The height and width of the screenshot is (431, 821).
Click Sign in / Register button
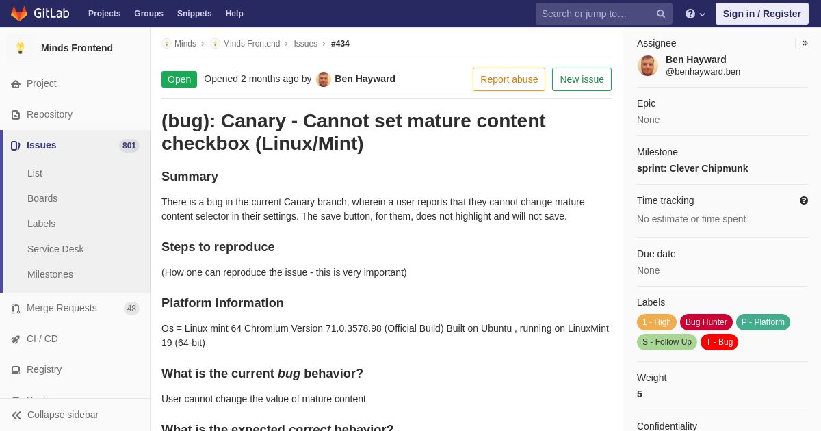pos(762,14)
